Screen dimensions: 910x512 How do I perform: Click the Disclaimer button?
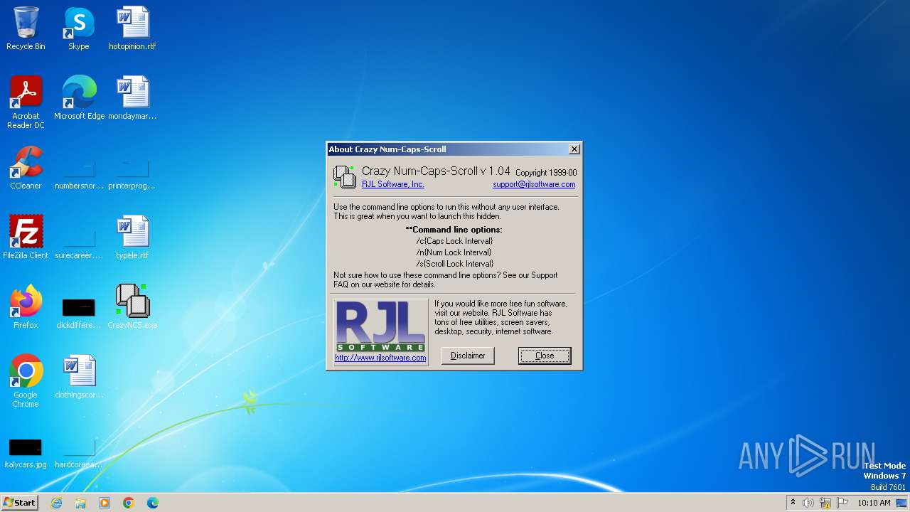468,356
